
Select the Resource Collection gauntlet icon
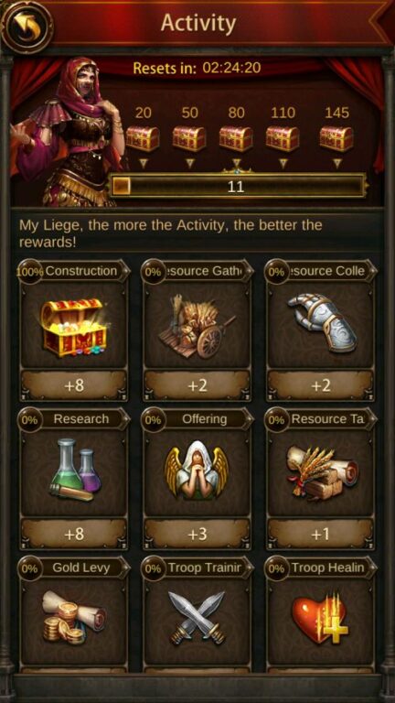point(321,323)
